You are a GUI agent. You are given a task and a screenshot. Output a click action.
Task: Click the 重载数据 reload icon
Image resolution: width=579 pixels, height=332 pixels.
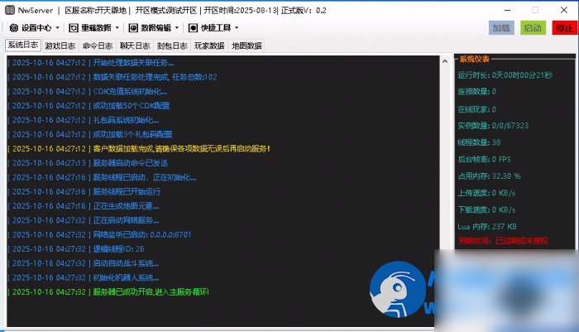click(x=74, y=27)
